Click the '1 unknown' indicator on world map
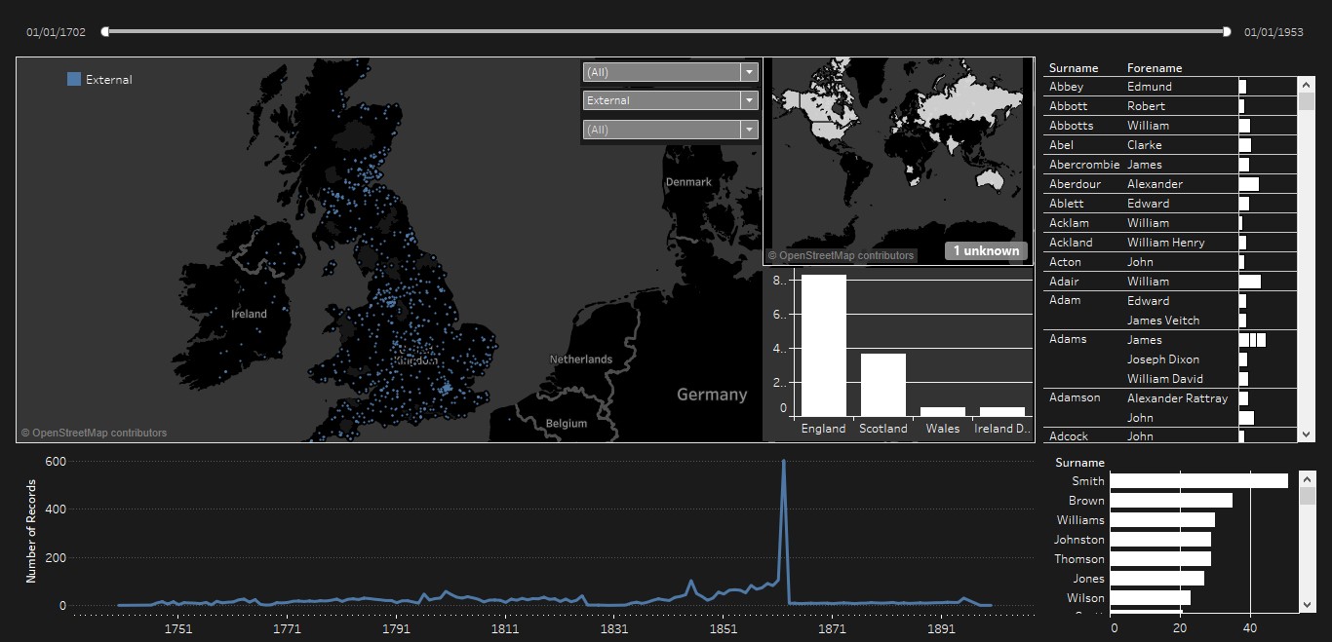Screen dimensions: 1332x642 pyautogui.click(x=986, y=251)
